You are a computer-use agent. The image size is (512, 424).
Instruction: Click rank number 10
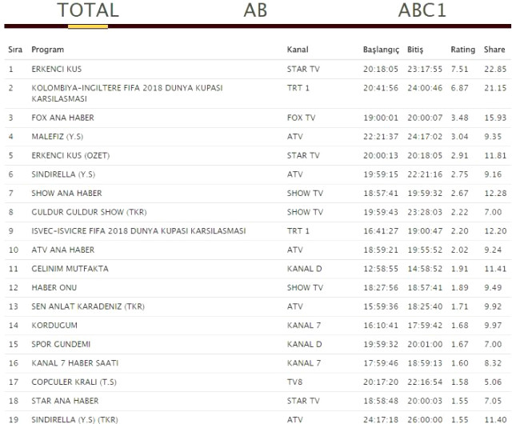(14, 250)
